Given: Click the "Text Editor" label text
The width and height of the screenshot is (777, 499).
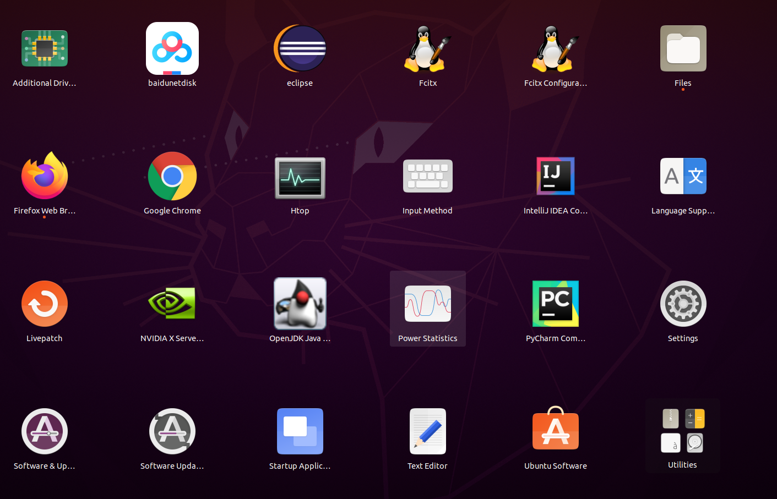Looking at the screenshot, I should click(x=427, y=466).
